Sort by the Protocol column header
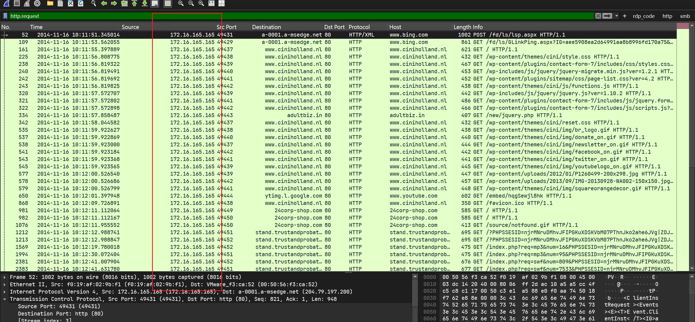 tap(359, 27)
